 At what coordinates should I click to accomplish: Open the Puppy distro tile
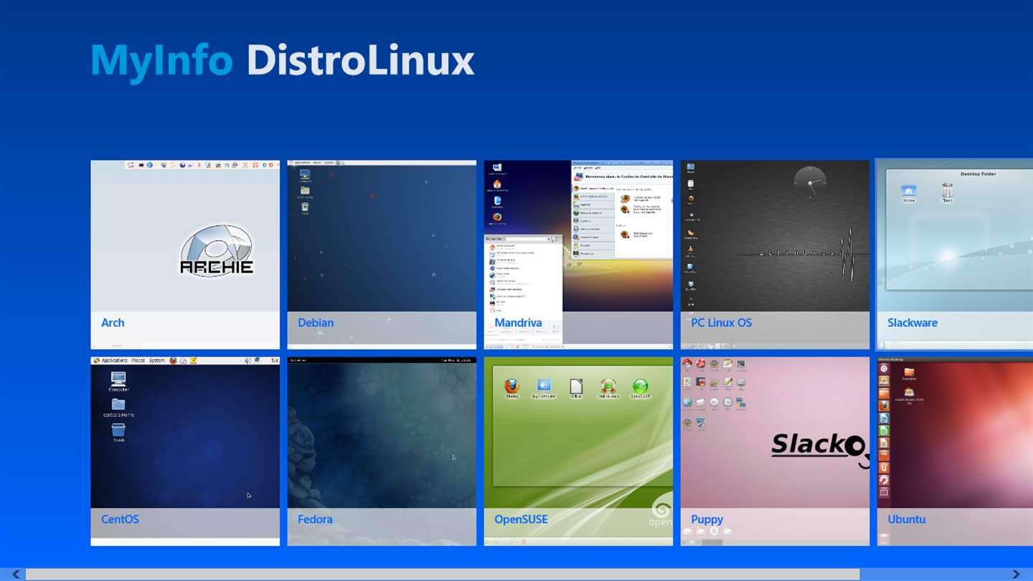775,451
